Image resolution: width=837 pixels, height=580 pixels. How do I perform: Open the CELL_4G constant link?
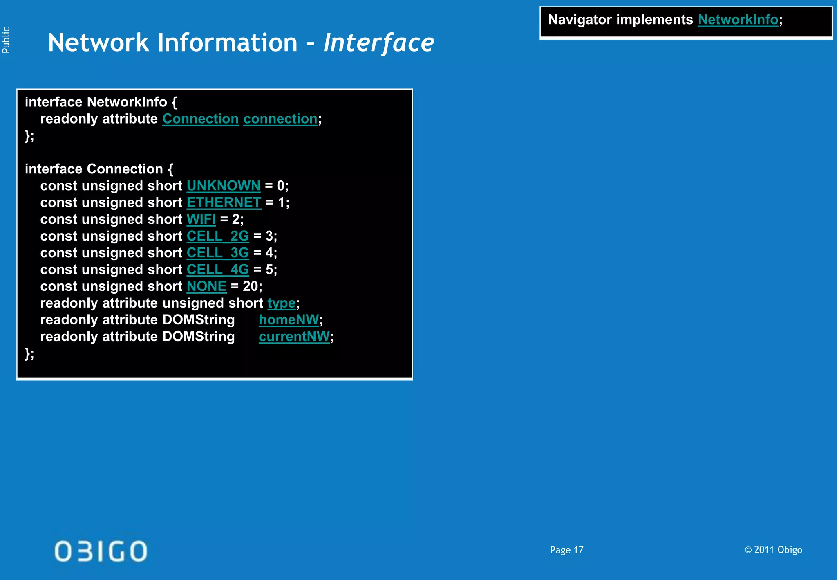click(218, 270)
